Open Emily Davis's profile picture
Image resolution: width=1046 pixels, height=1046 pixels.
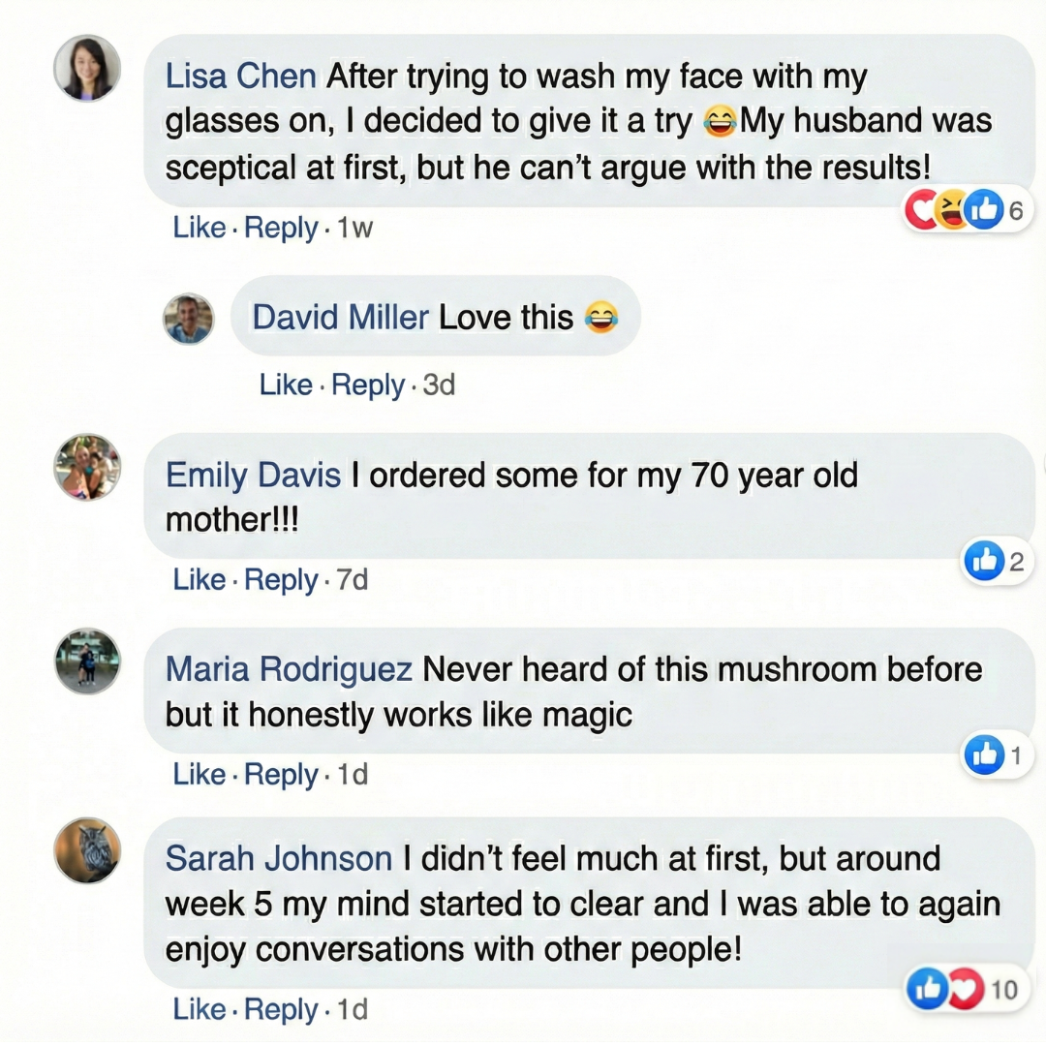click(88, 467)
